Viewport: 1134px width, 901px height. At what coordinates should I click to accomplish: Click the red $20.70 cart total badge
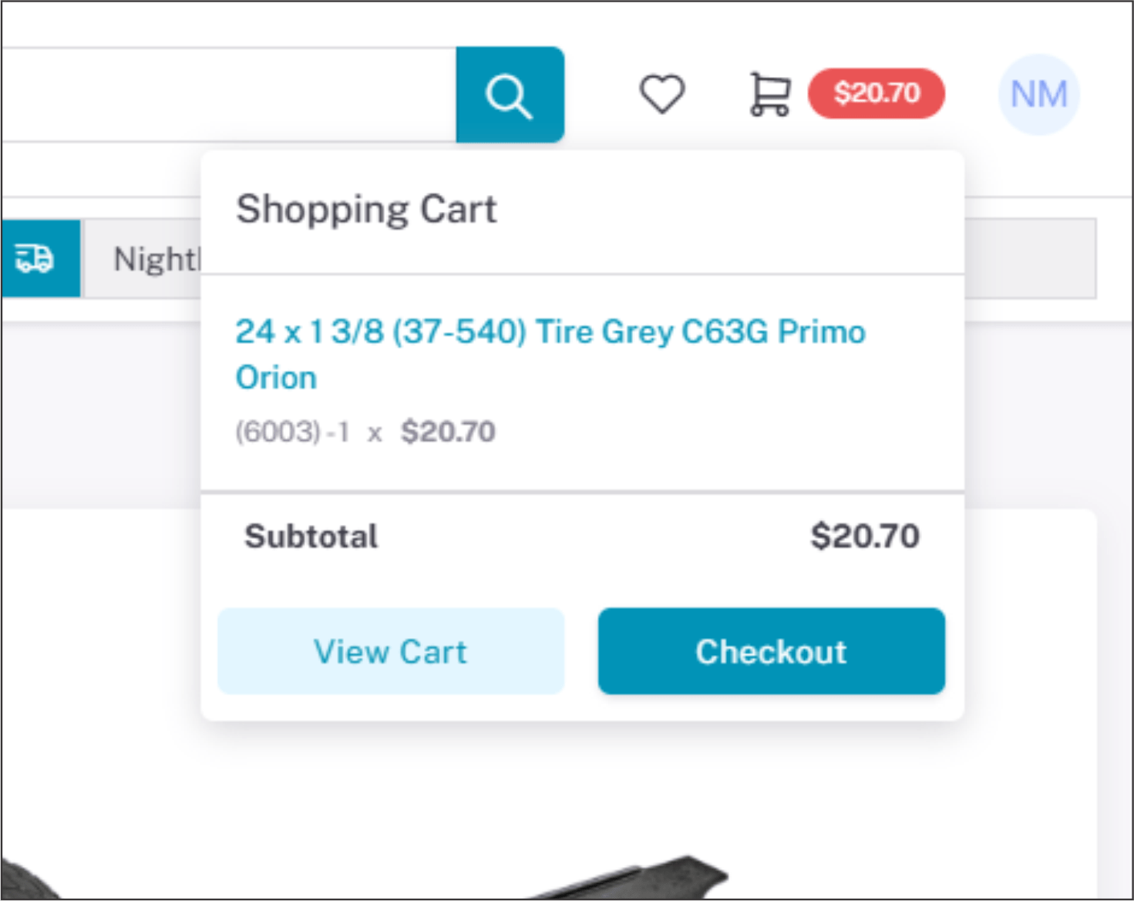(877, 93)
